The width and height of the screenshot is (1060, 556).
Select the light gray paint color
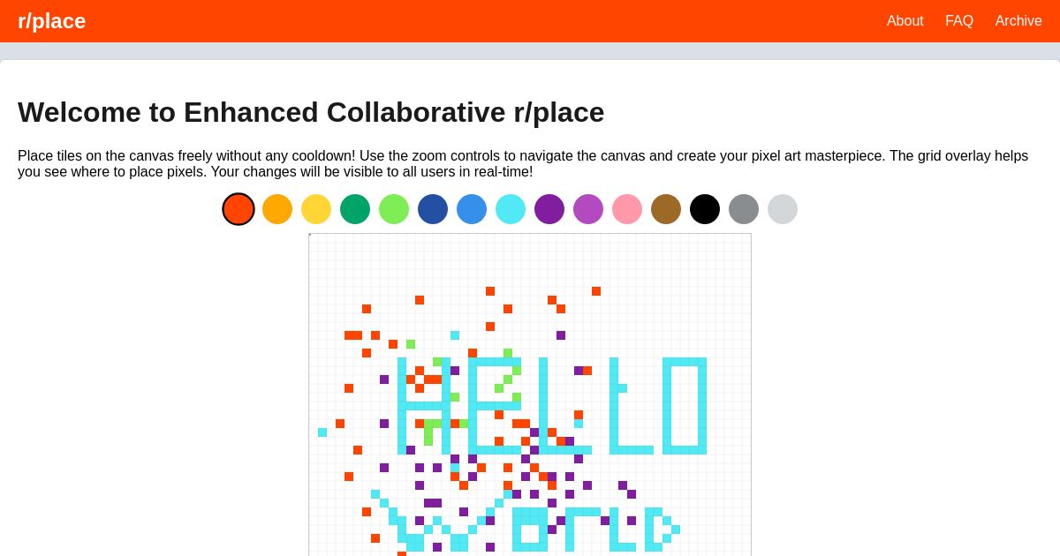pyautogui.click(x=783, y=209)
